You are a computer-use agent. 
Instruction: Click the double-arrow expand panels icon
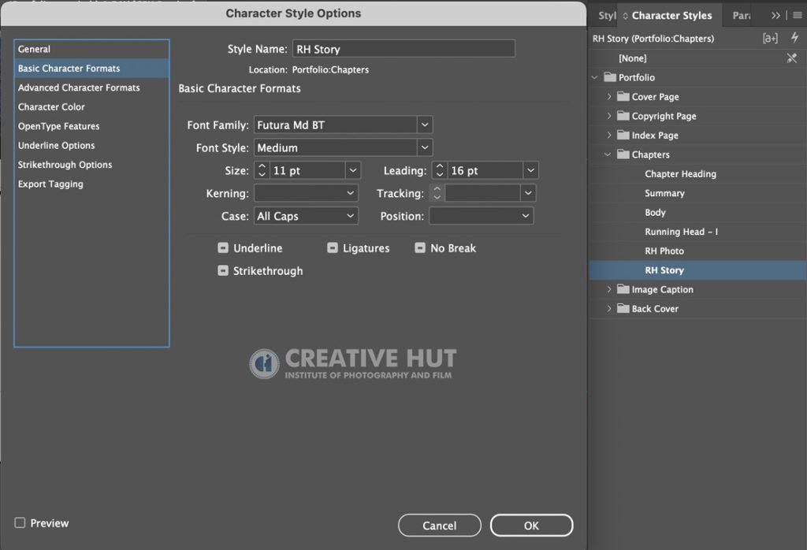[x=775, y=16]
